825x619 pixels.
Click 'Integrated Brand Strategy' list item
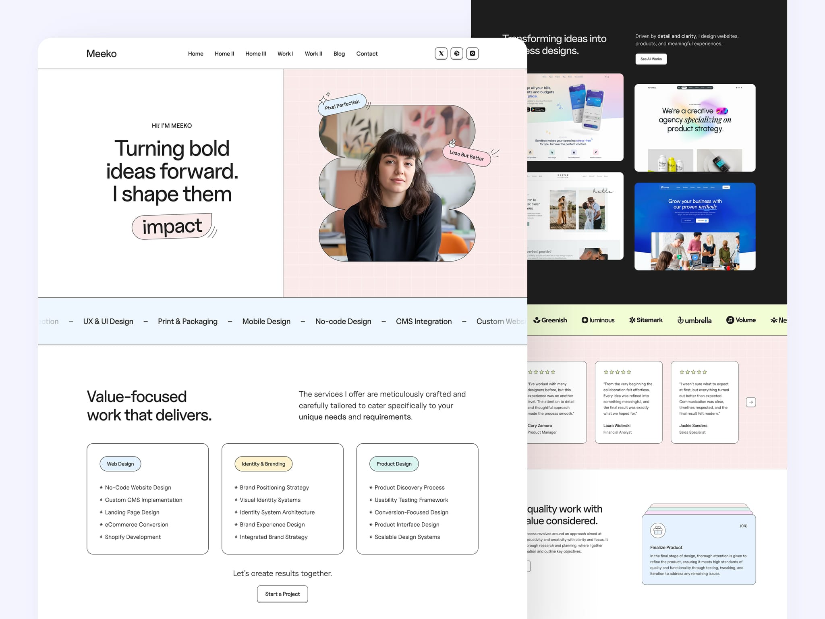tap(274, 537)
